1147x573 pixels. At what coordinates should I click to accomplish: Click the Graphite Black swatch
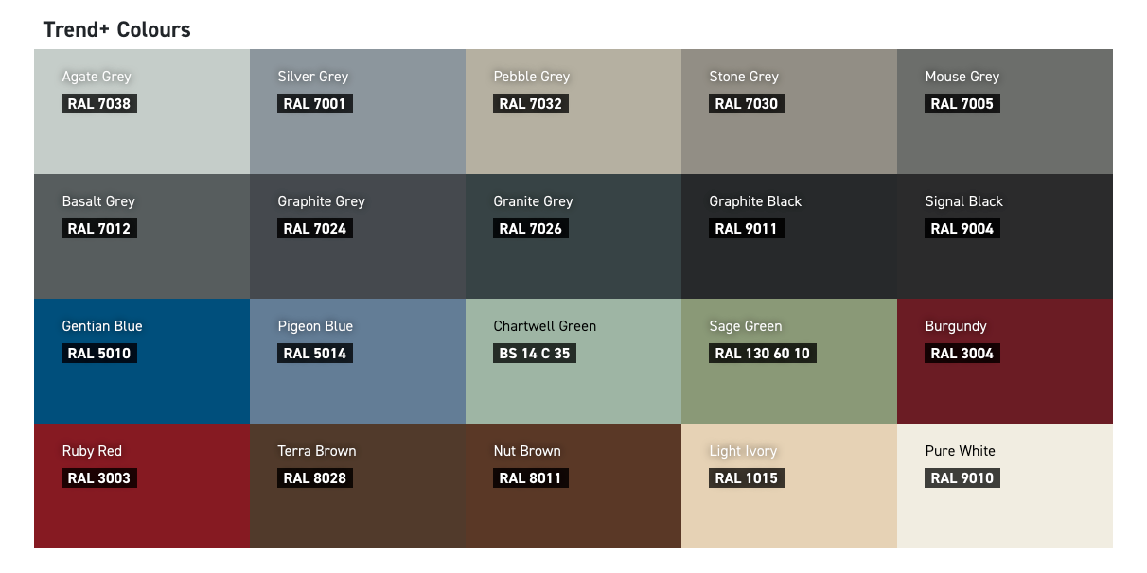(x=789, y=236)
